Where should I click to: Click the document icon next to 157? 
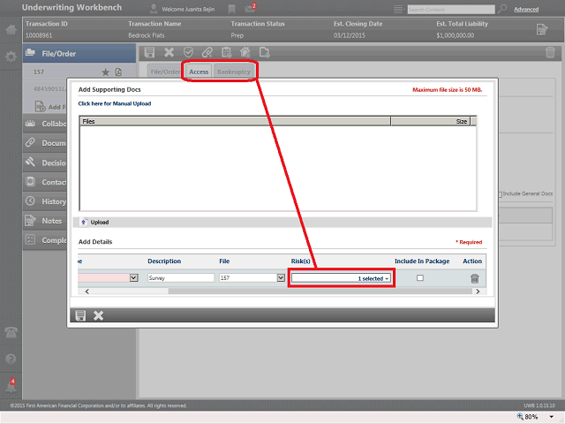point(118,72)
